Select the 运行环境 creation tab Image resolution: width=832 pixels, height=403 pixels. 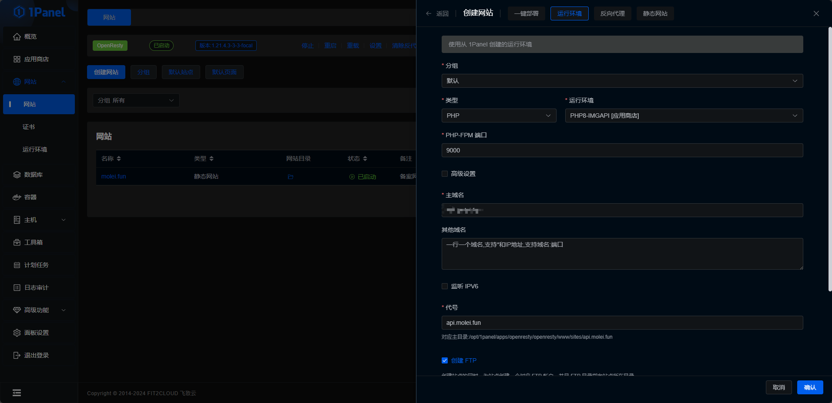[569, 13]
